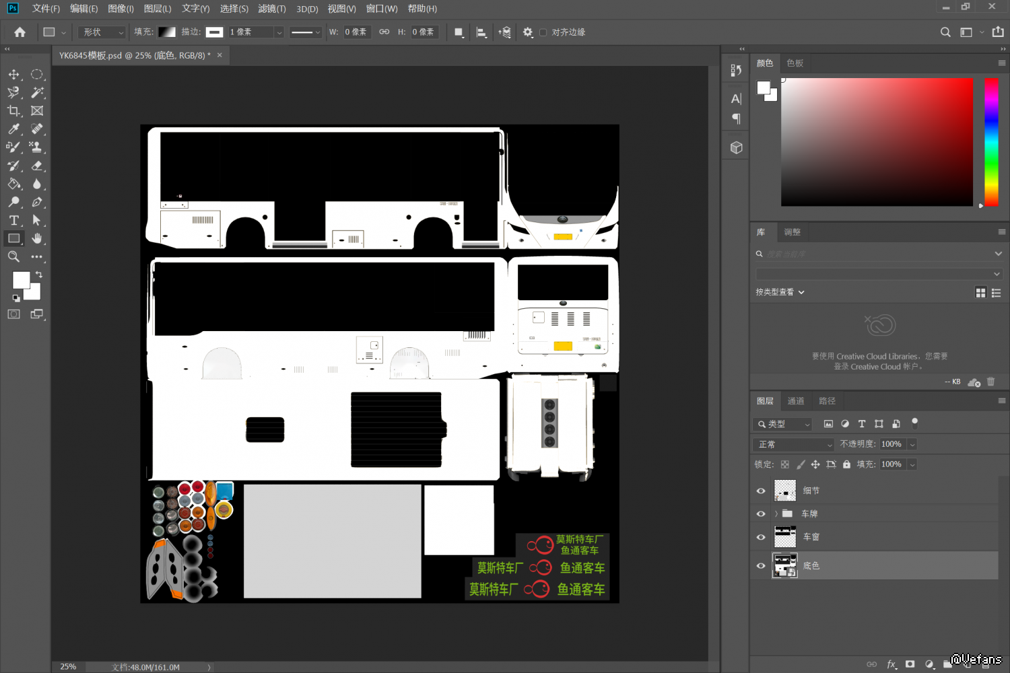Select the Eyedropper tool
This screenshot has width=1010, height=673.
[13, 129]
